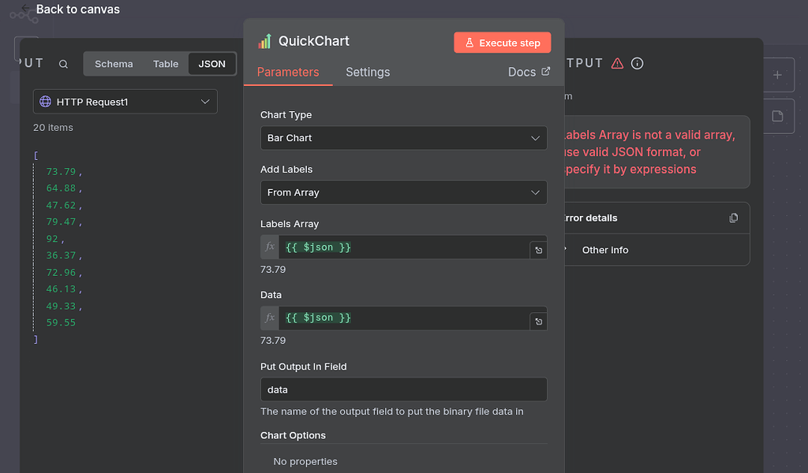This screenshot has width=808, height=473.
Task: Open the Chart Type dropdown
Action: [403, 137]
